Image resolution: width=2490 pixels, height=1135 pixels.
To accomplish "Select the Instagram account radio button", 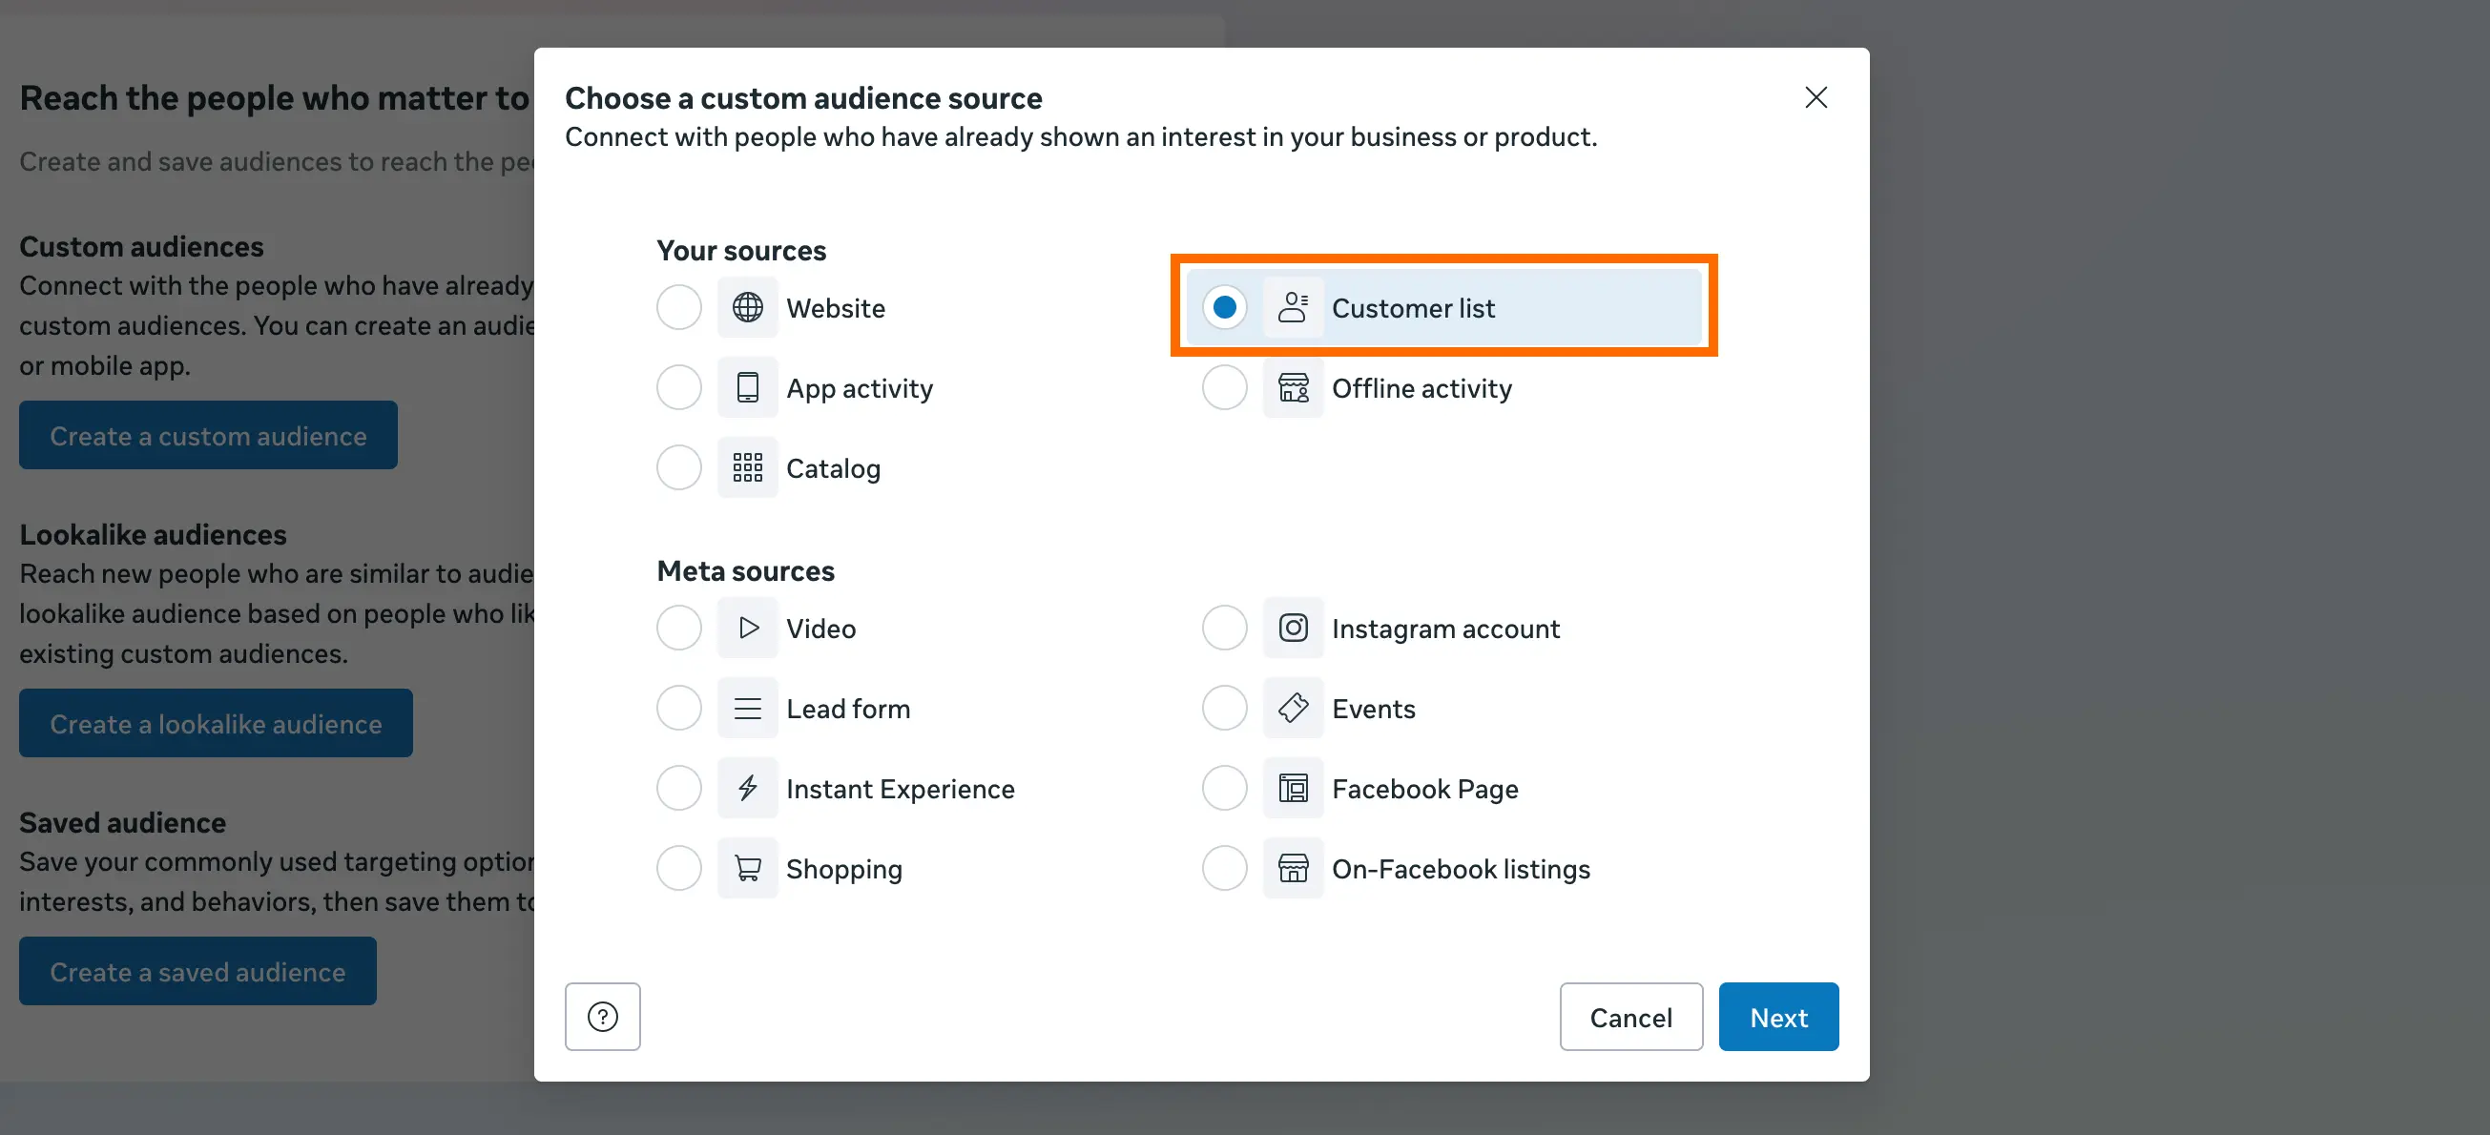I will click(1224, 628).
